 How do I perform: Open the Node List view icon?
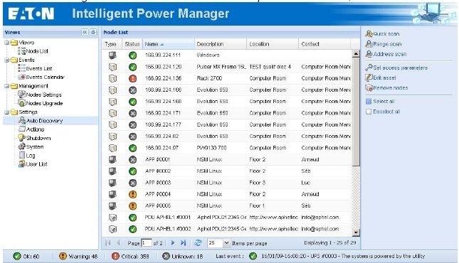21,51
